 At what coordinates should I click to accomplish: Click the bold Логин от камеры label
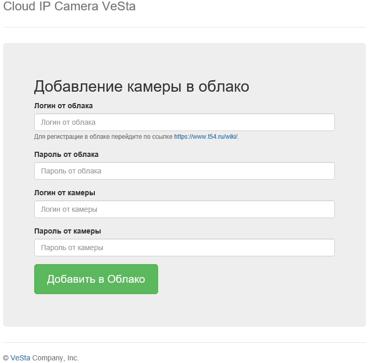pos(65,193)
